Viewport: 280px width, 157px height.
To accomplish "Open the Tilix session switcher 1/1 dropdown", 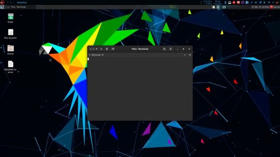I will (x=94, y=49).
